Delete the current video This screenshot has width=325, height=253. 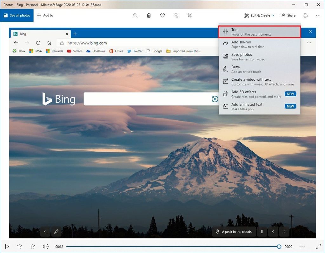(149, 15)
